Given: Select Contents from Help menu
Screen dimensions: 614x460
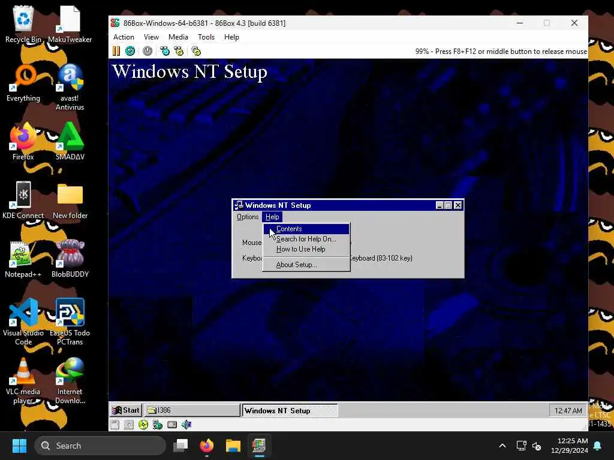Looking at the screenshot, I should tap(306, 229).
